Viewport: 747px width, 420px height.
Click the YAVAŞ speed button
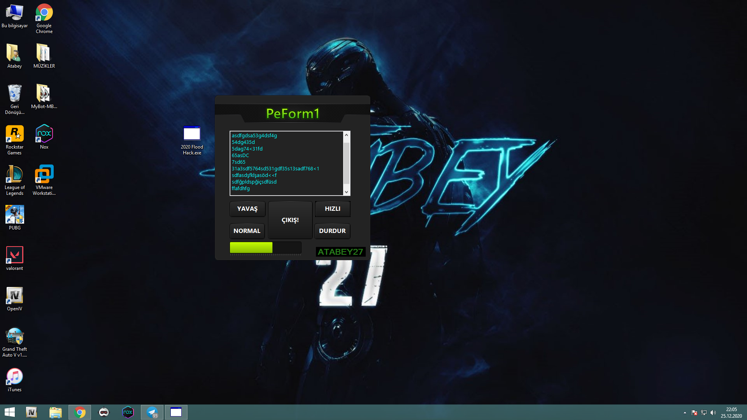point(247,209)
